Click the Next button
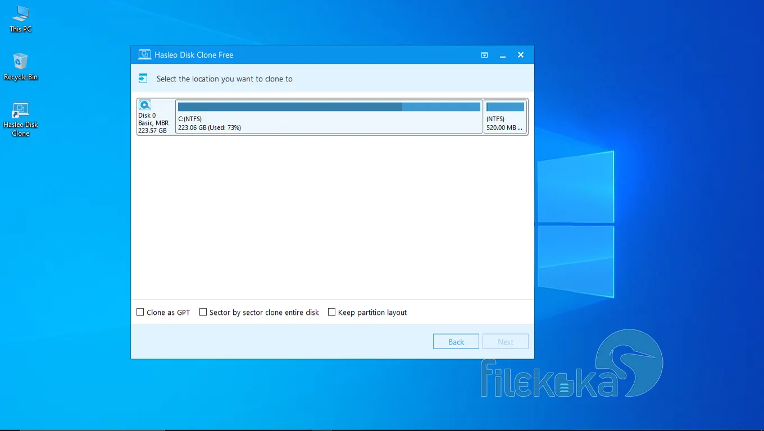The width and height of the screenshot is (764, 431). click(506, 341)
